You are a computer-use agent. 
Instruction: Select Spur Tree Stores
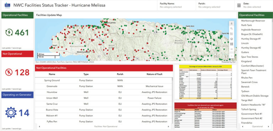(250, 57)
